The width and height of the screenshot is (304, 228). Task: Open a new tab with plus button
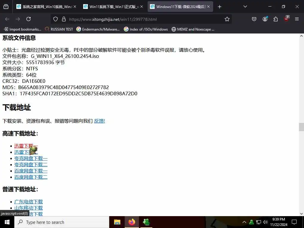coord(219,7)
